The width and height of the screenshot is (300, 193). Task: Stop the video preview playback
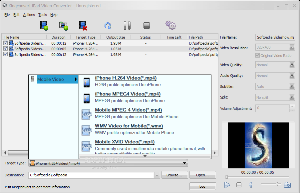[x=239, y=185]
